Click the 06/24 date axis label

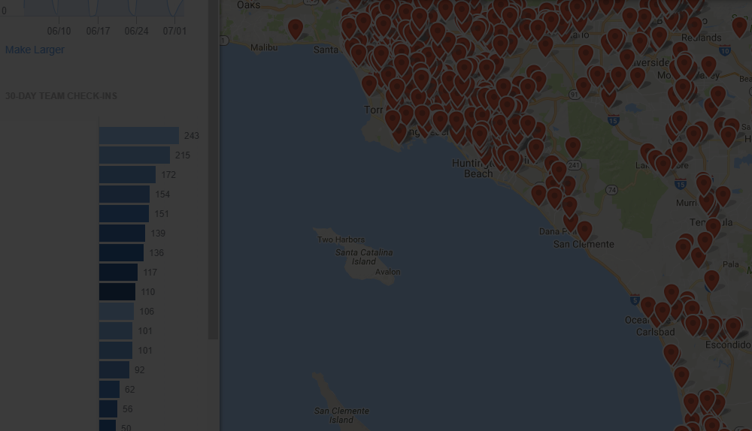[x=136, y=31]
